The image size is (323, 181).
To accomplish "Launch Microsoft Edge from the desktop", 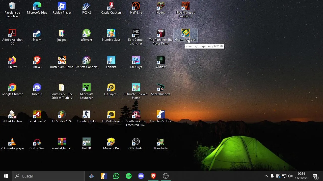I will pyautogui.click(x=37, y=8).
